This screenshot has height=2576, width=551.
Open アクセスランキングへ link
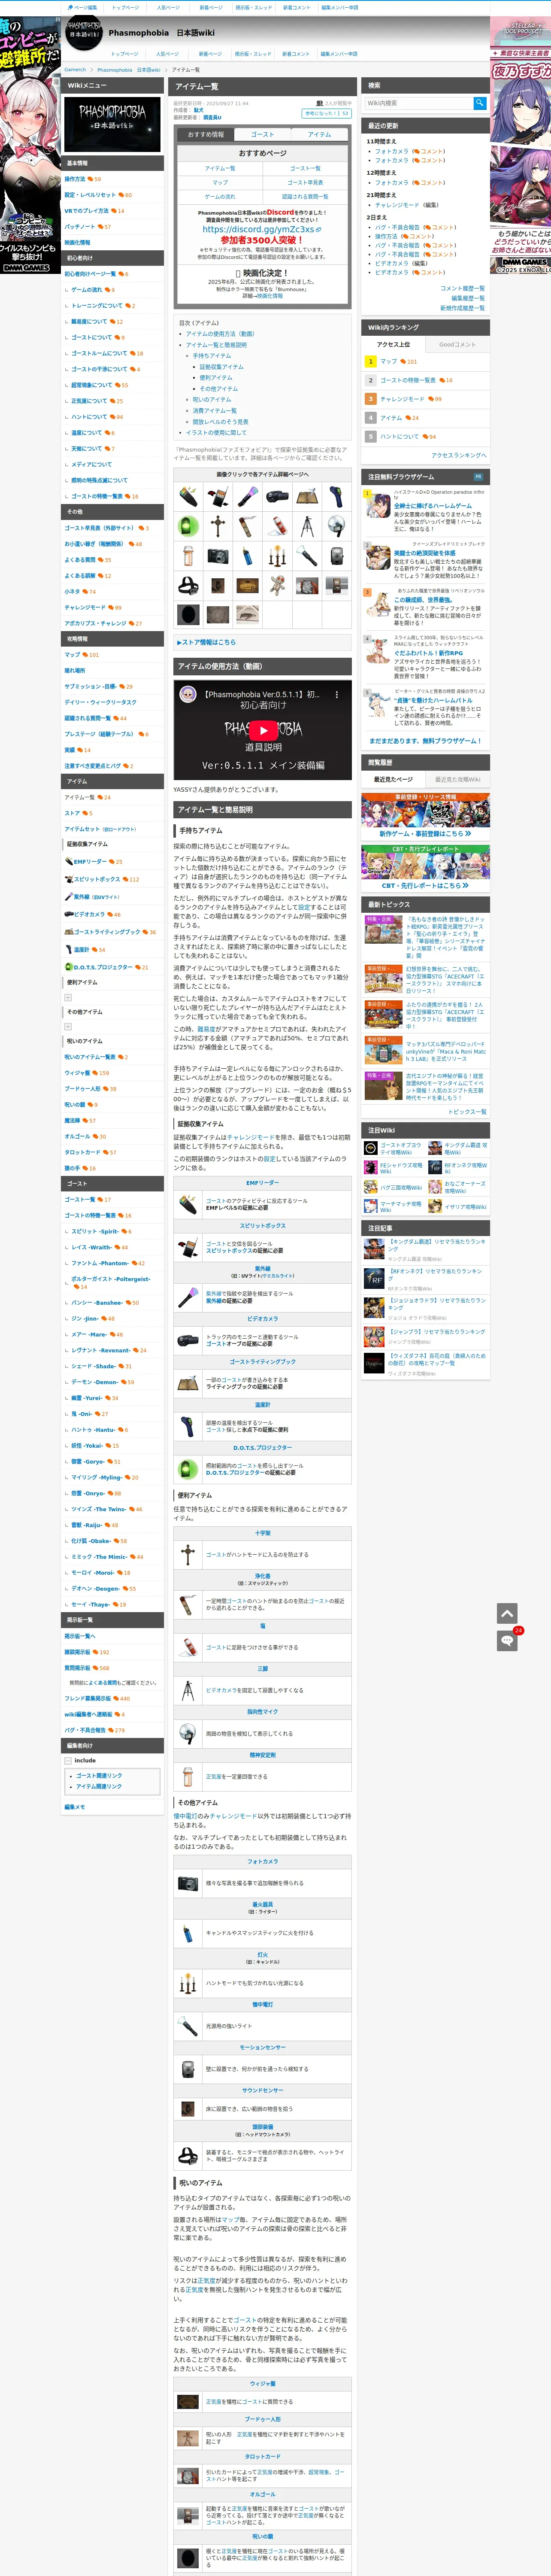(x=459, y=455)
